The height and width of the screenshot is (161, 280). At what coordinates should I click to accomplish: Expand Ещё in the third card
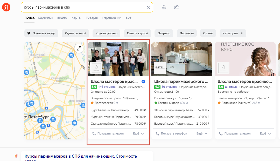point(265,134)
